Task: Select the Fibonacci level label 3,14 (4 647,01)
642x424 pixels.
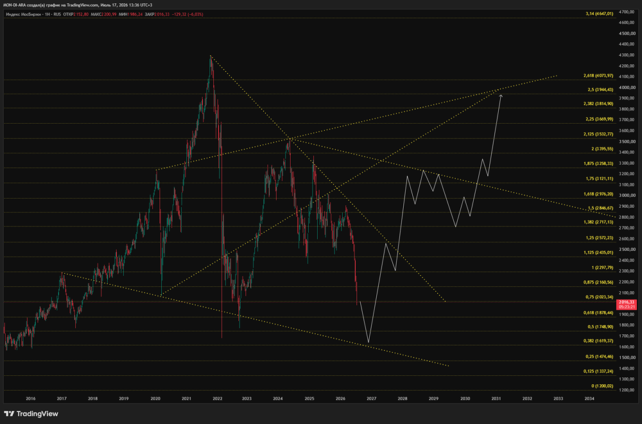Action: tap(599, 13)
